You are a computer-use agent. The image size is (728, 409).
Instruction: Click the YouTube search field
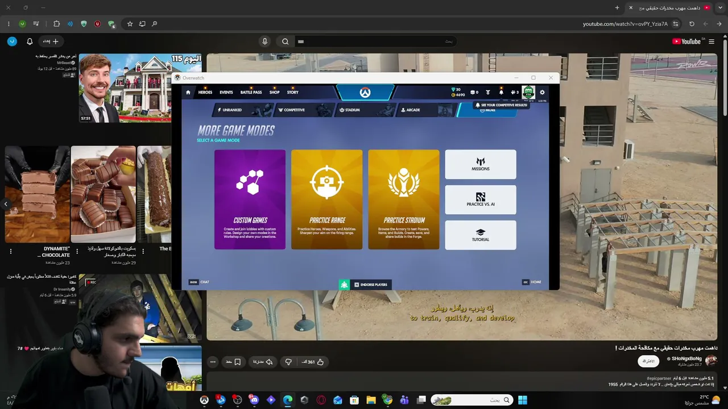[377, 41]
